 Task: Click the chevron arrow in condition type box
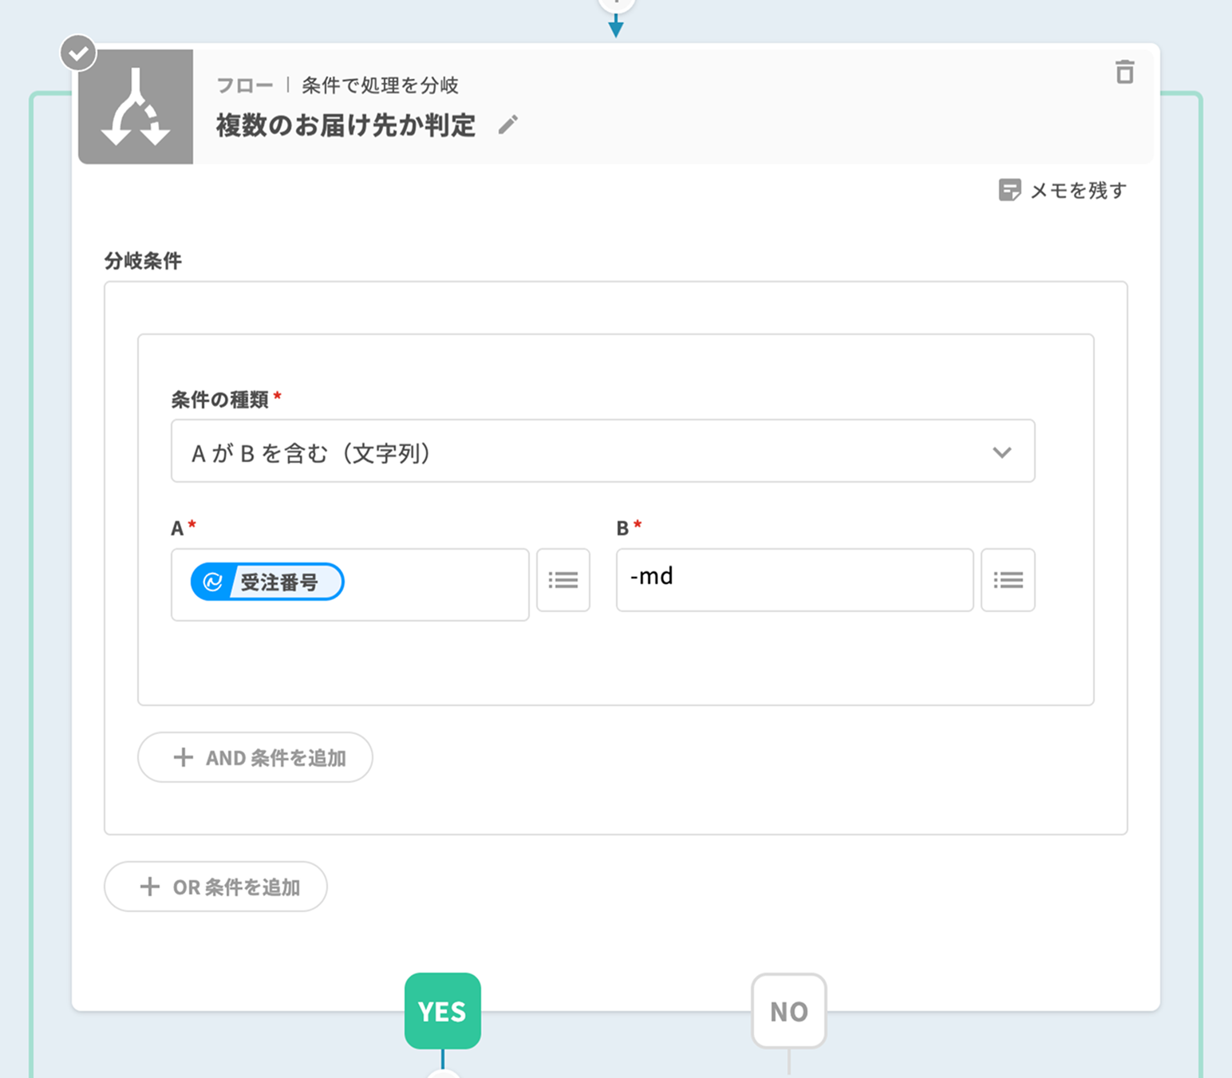coord(1001,452)
